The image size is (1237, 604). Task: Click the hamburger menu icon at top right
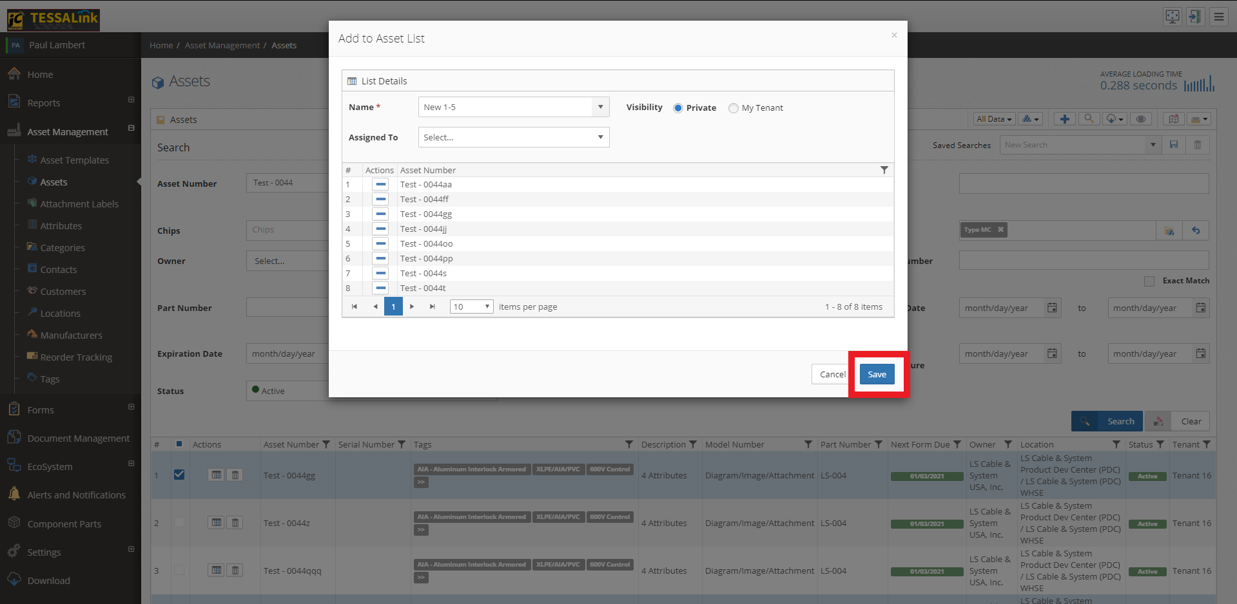1218,17
